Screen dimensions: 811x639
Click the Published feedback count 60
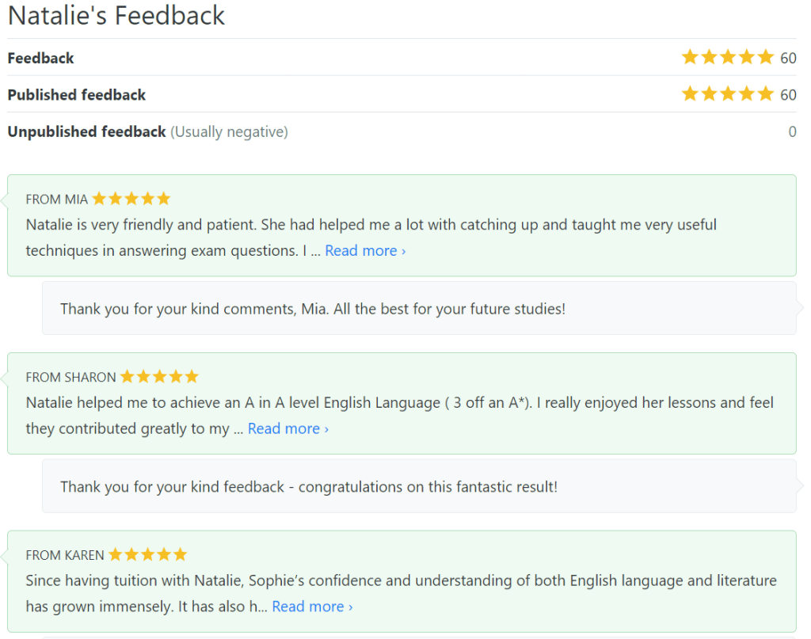[x=788, y=95]
